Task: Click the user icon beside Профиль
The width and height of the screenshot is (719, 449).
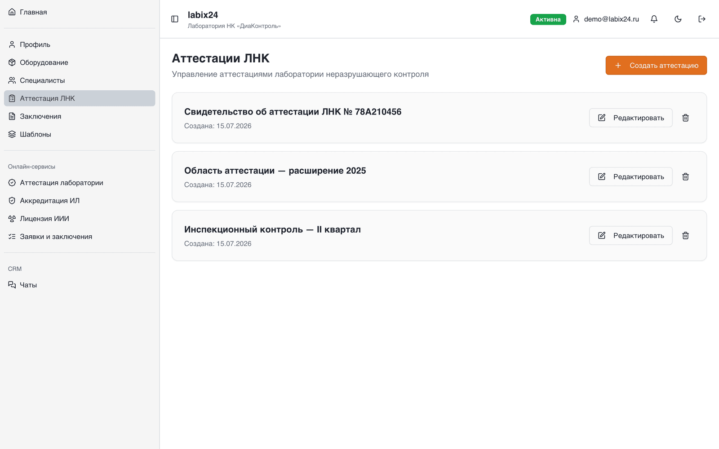Action: pos(12,44)
